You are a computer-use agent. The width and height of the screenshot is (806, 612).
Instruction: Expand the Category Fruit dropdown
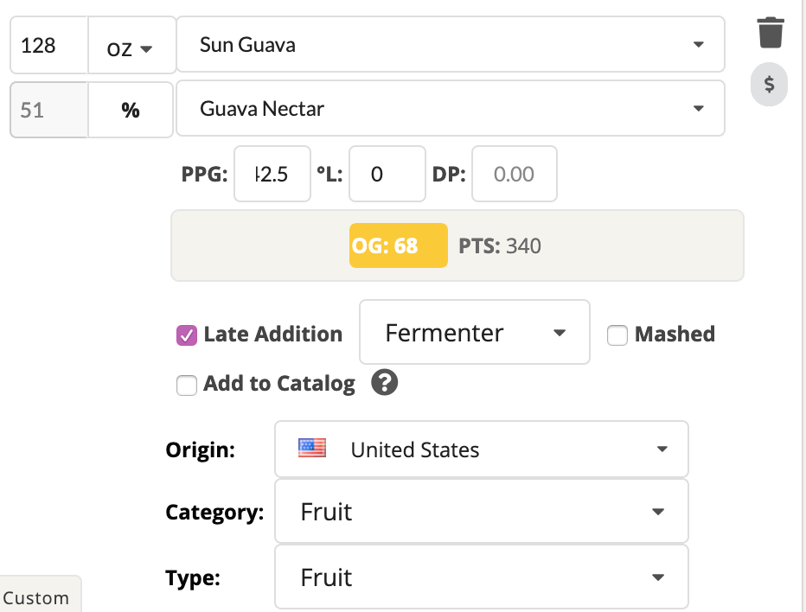coord(482,511)
